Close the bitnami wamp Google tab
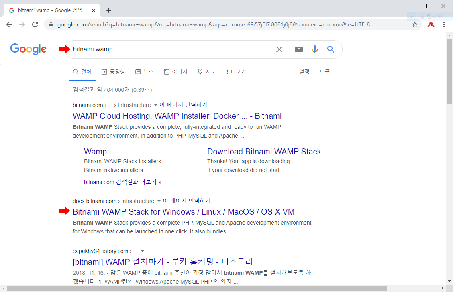The image size is (453, 292). point(93,10)
